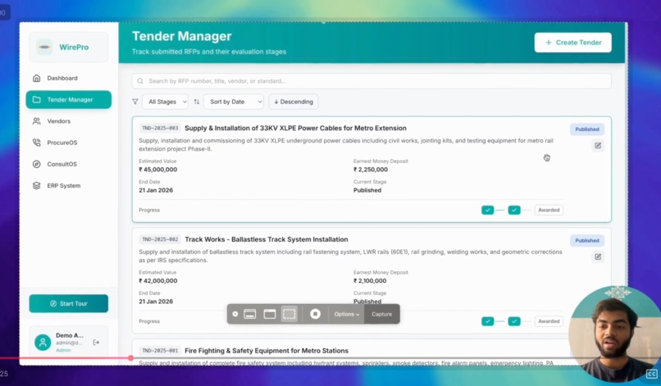The image size is (661, 386).
Task: Click estimated value ₹ 42,000,000
Action: tap(158, 280)
